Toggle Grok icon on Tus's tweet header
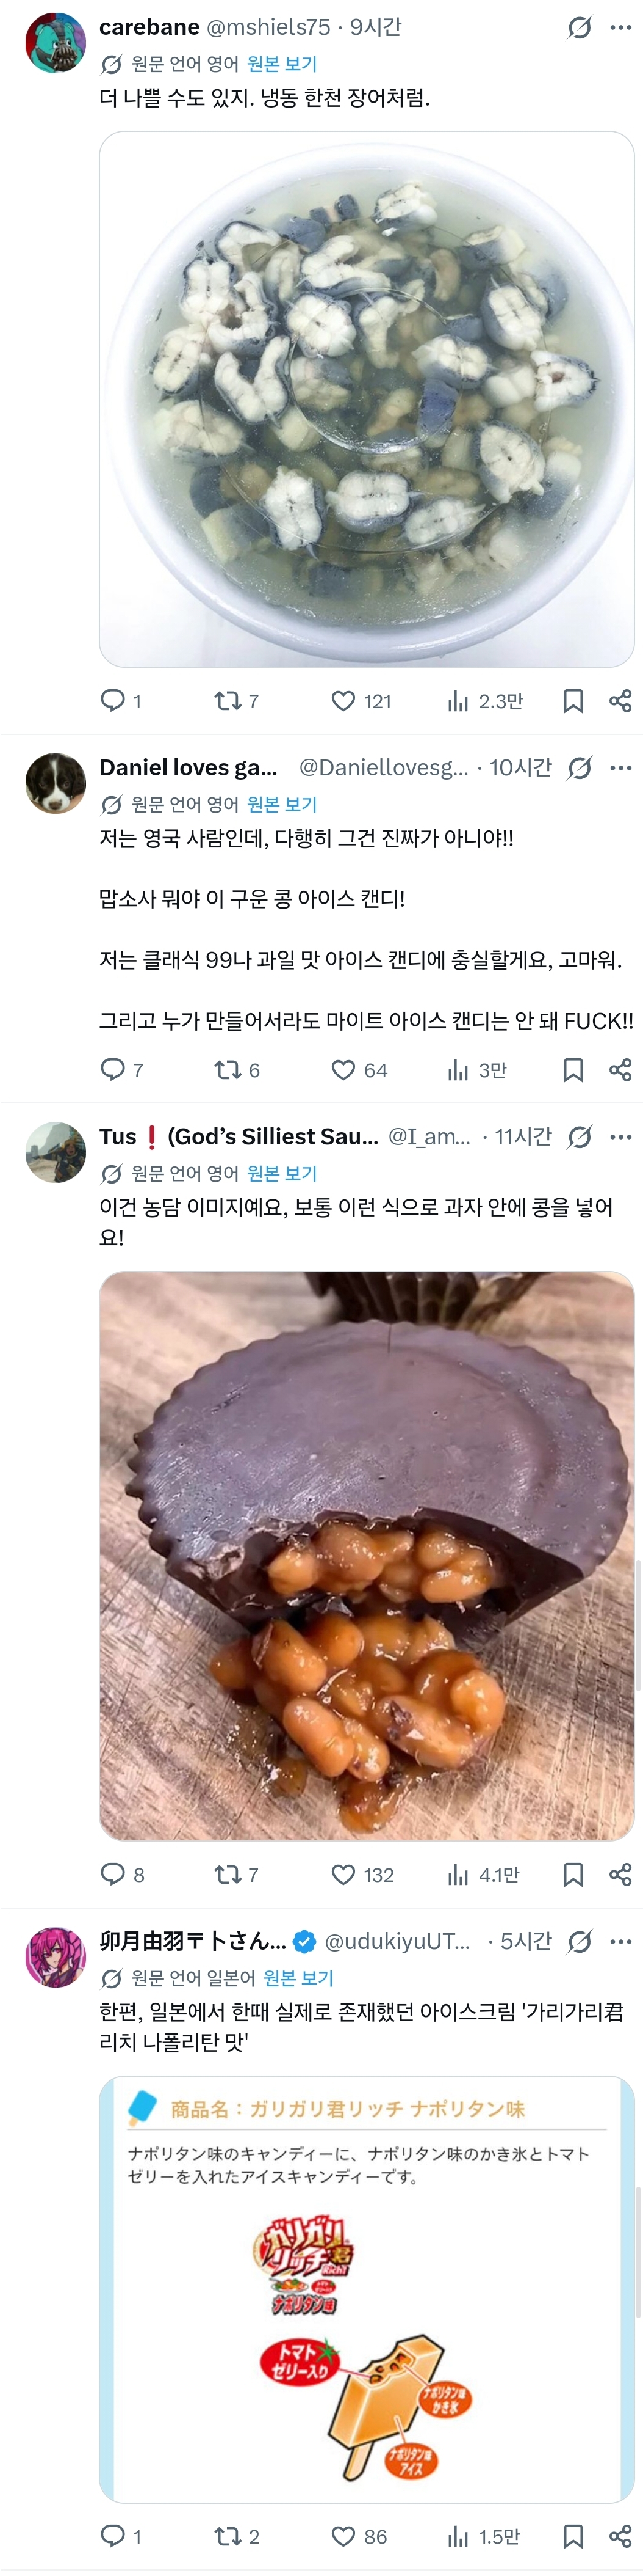 click(579, 1137)
